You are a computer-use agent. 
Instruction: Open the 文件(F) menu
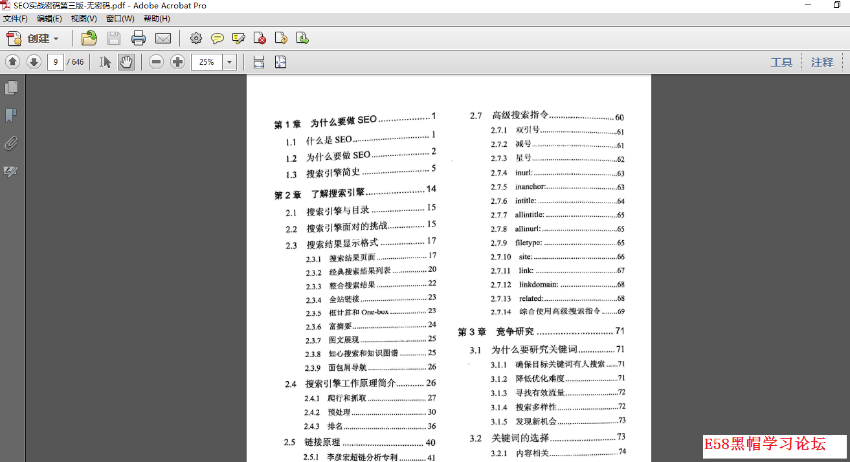(x=16, y=19)
